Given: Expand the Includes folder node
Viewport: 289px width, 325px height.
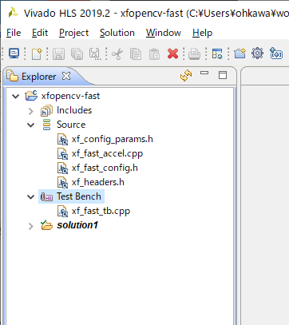Looking at the screenshot, I should [x=31, y=111].
